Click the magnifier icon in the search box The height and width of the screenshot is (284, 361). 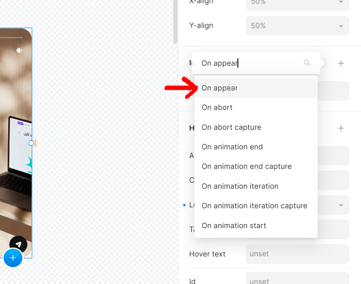[307, 63]
